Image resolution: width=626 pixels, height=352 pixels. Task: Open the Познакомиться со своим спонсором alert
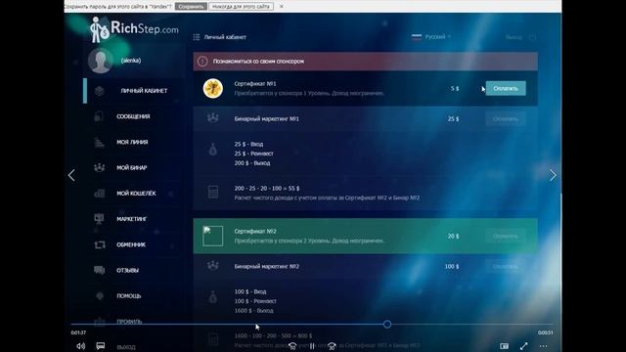coord(365,62)
